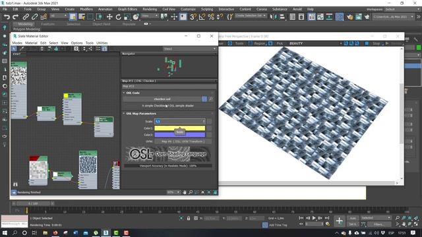This screenshot has height=237, width=422.
Task: Activate the Select Object tool
Action: pyautogui.click(x=73, y=17)
